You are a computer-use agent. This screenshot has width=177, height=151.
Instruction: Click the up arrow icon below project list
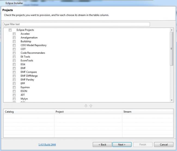pyautogui.click(x=91, y=106)
